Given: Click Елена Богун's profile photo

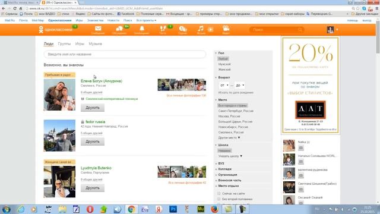Looking at the screenshot, I should (x=59, y=95).
